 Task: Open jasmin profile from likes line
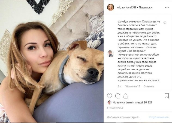(x=130, y=103)
